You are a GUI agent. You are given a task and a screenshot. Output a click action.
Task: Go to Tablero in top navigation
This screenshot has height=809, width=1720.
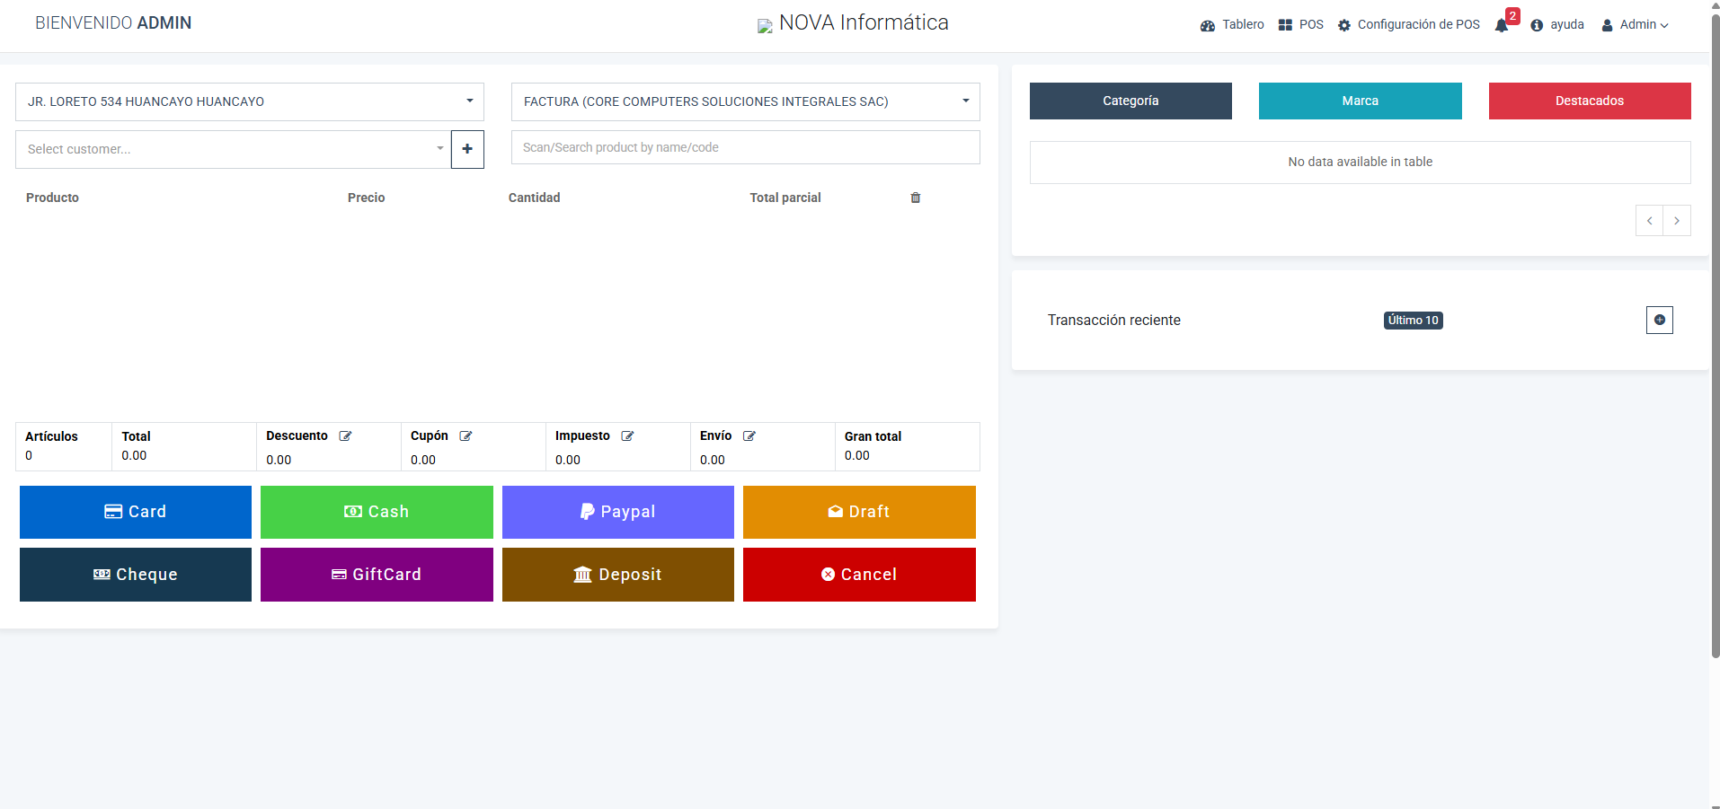pyautogui.click(x=1232, y=25)
